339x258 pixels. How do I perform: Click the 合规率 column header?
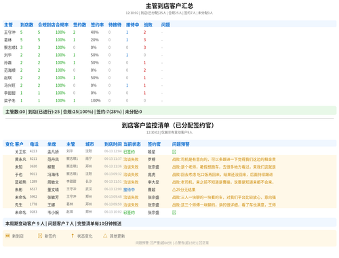coord(62,25)
